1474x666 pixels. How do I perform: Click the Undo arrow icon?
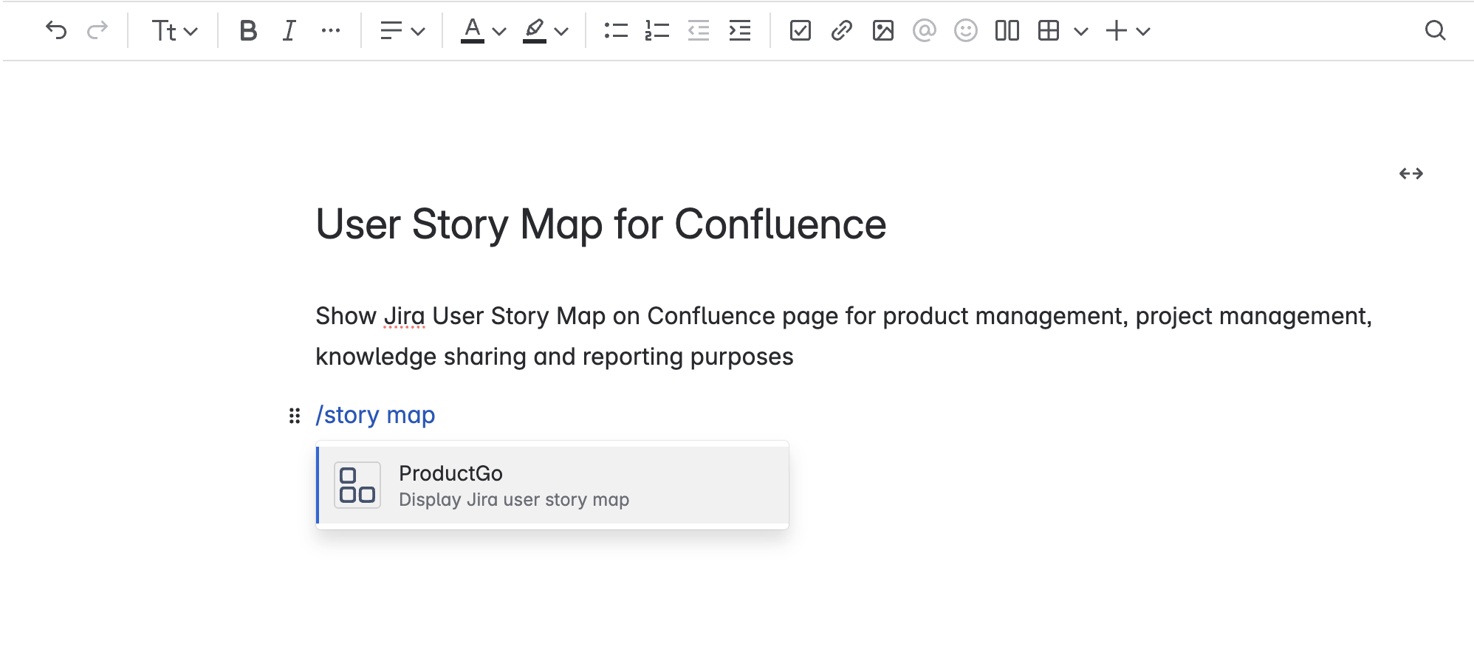click(x=56, y=30)
